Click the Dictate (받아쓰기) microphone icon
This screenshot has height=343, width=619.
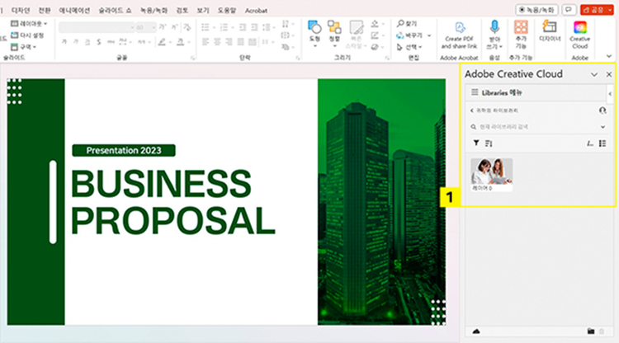point(494,35)
